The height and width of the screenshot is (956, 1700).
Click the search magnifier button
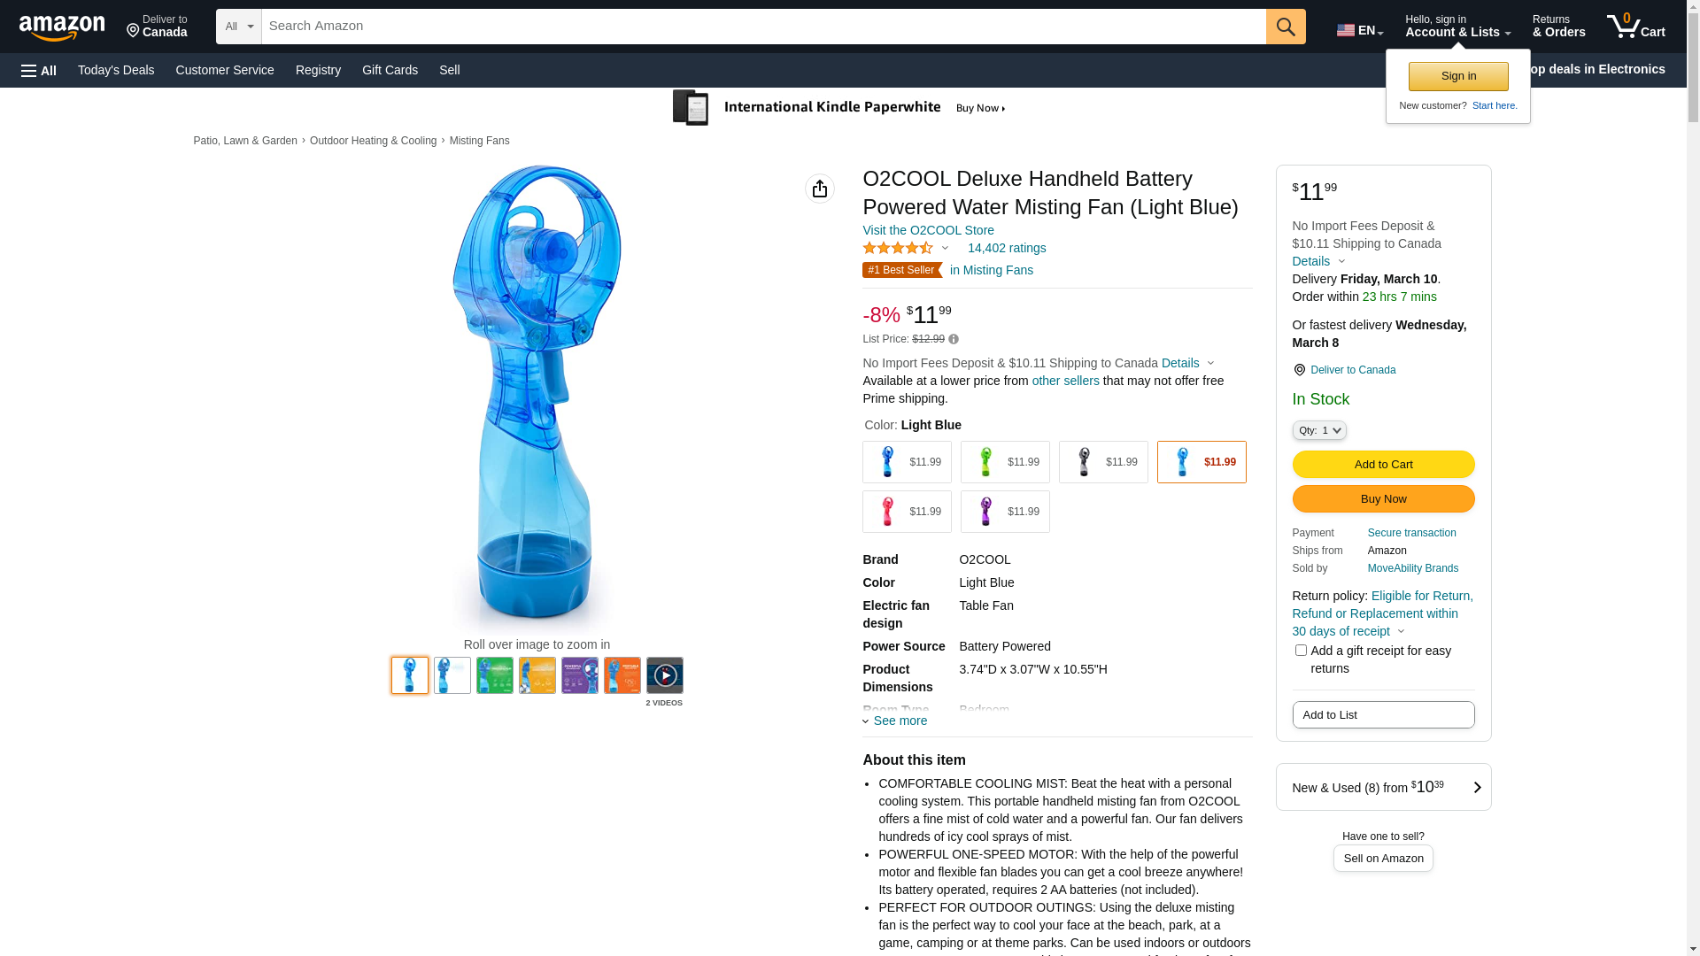pos(1286,27)
